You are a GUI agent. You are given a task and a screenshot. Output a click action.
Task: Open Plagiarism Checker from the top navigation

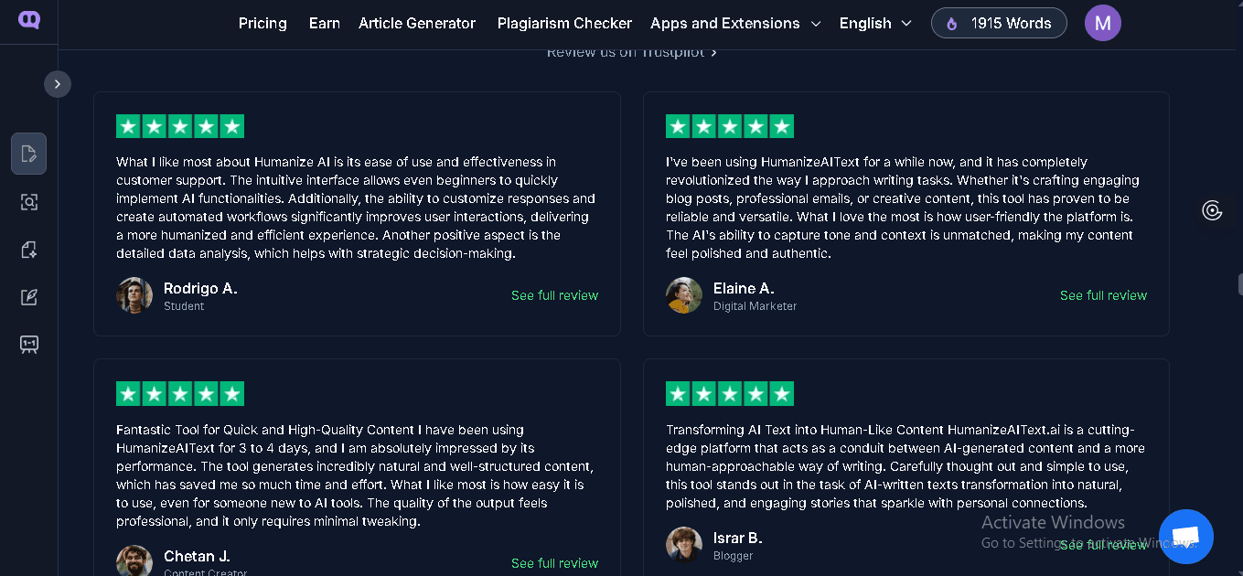coord(564,23)
